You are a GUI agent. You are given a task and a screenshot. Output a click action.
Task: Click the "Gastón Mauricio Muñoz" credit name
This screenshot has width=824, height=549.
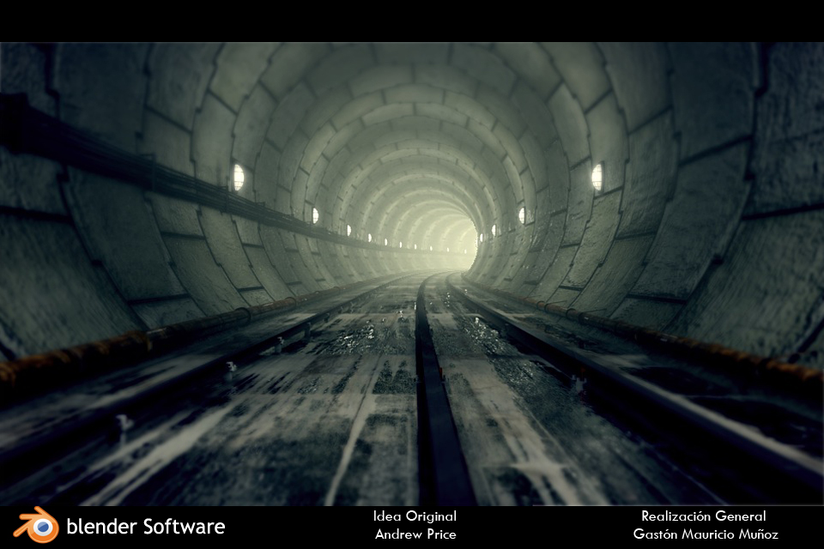[x=706, y=534]
